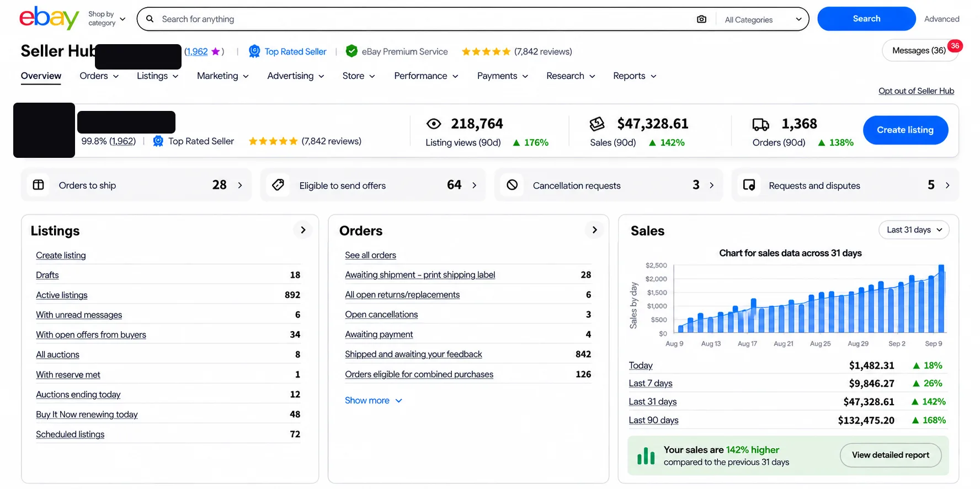980x489 pixels.
Task: Click the Sales (90d) money icon
Action: click(597, 124)
